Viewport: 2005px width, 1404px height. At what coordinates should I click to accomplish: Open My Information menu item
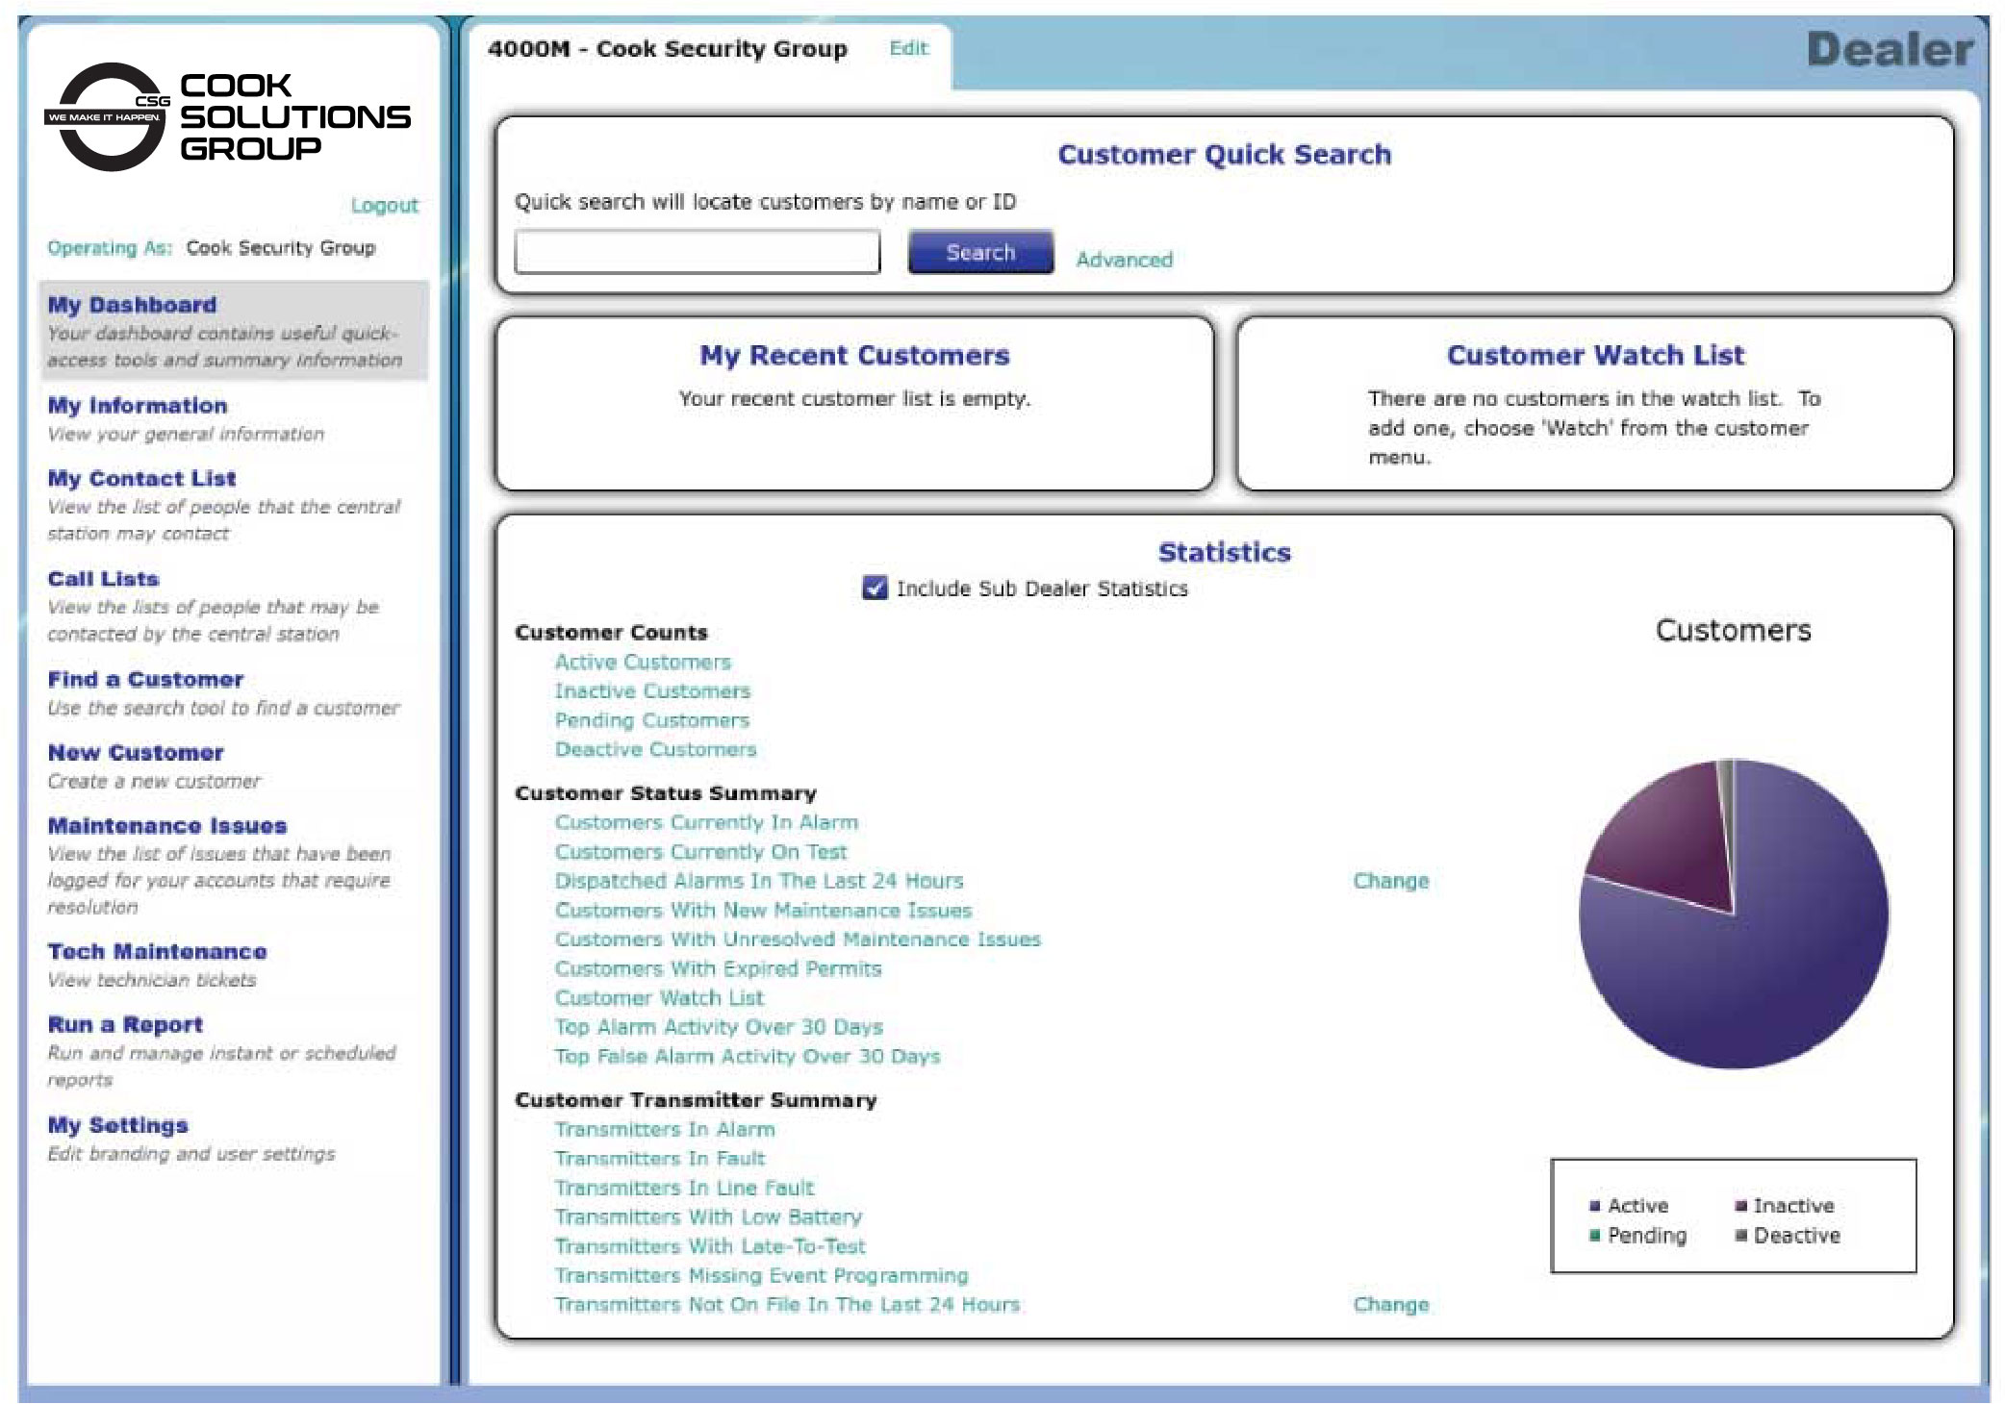137,406
